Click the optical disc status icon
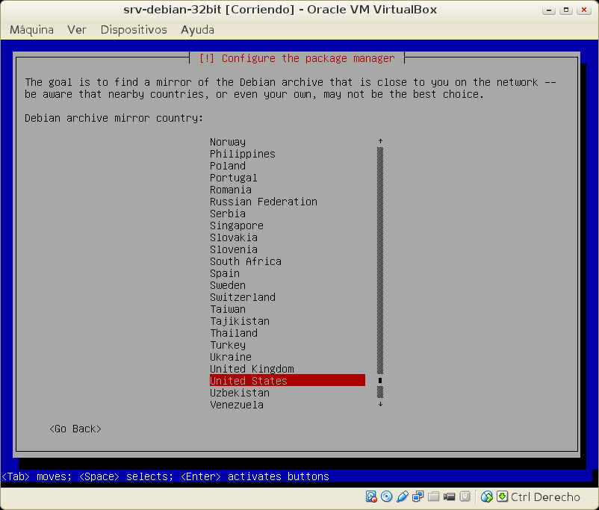Viewport: 599px width, 510px height. click(x=386, y=497)
